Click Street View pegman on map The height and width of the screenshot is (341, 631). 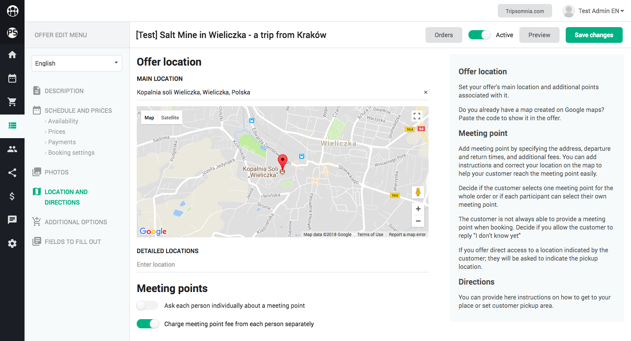[418, 192]
